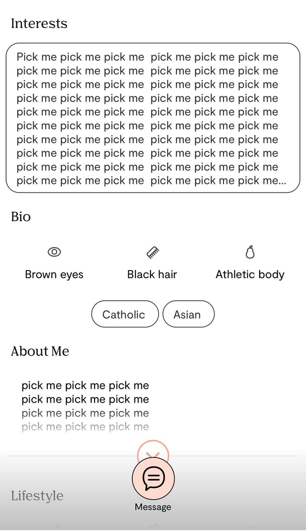
Task: Click the top line of About Me text
Action: point(85,385)
